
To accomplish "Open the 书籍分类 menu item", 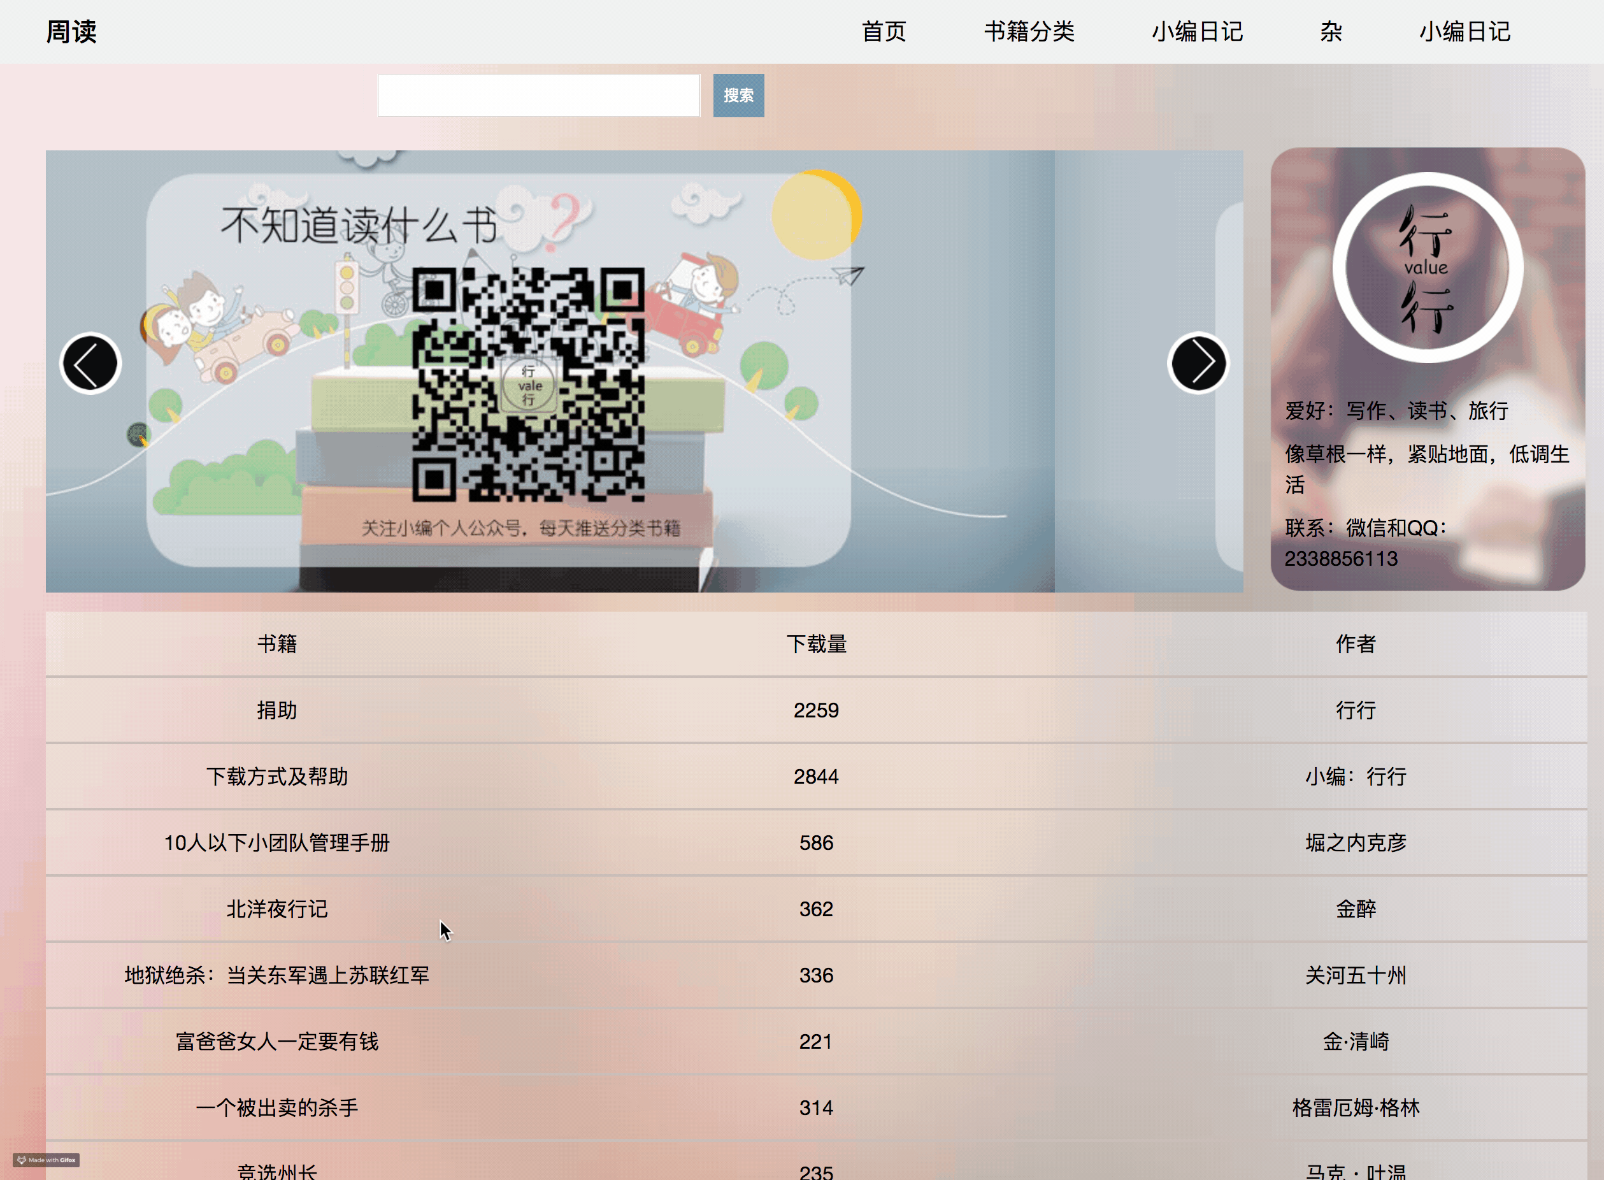I will (x=1028, y=31).
